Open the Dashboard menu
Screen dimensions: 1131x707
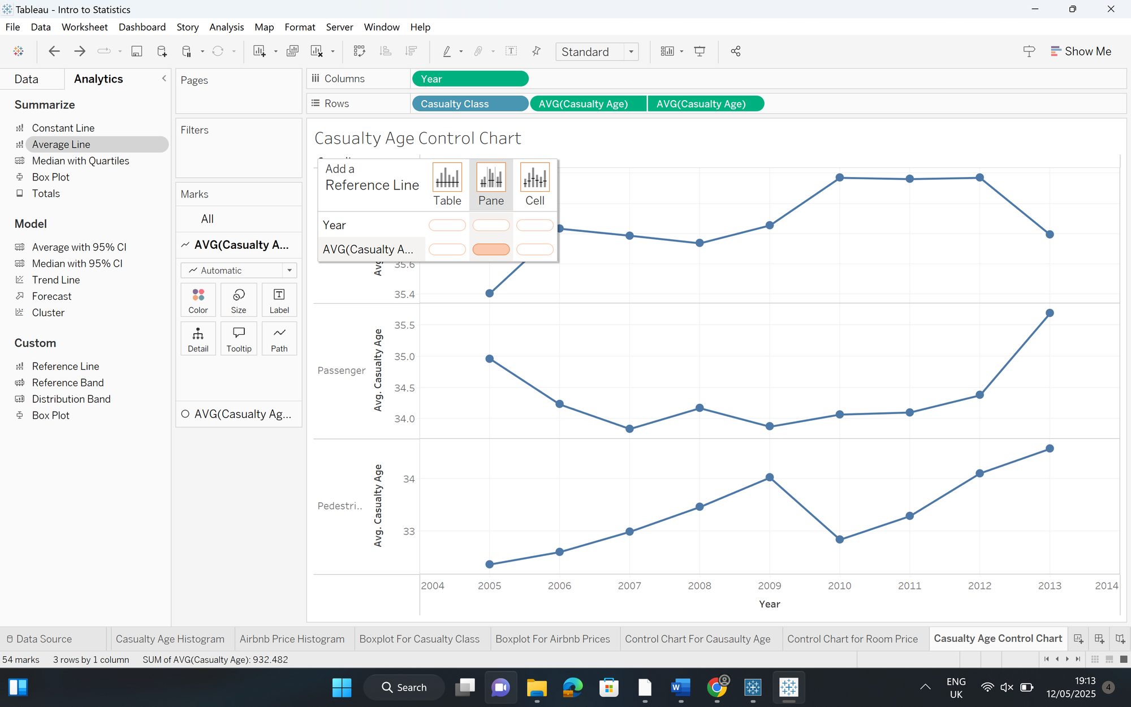click(x=142, y=27)
